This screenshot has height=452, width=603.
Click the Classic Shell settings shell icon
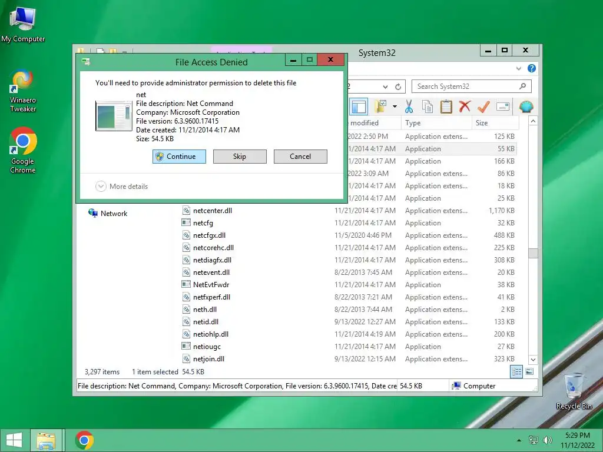coord(526,106)
